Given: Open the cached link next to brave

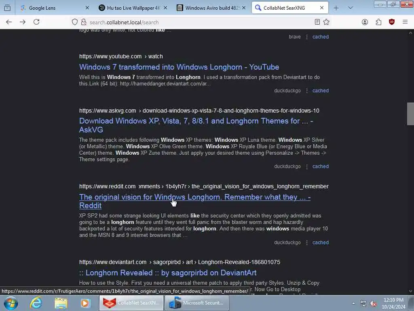Looking at the screenshot, I should click(321, 37).
